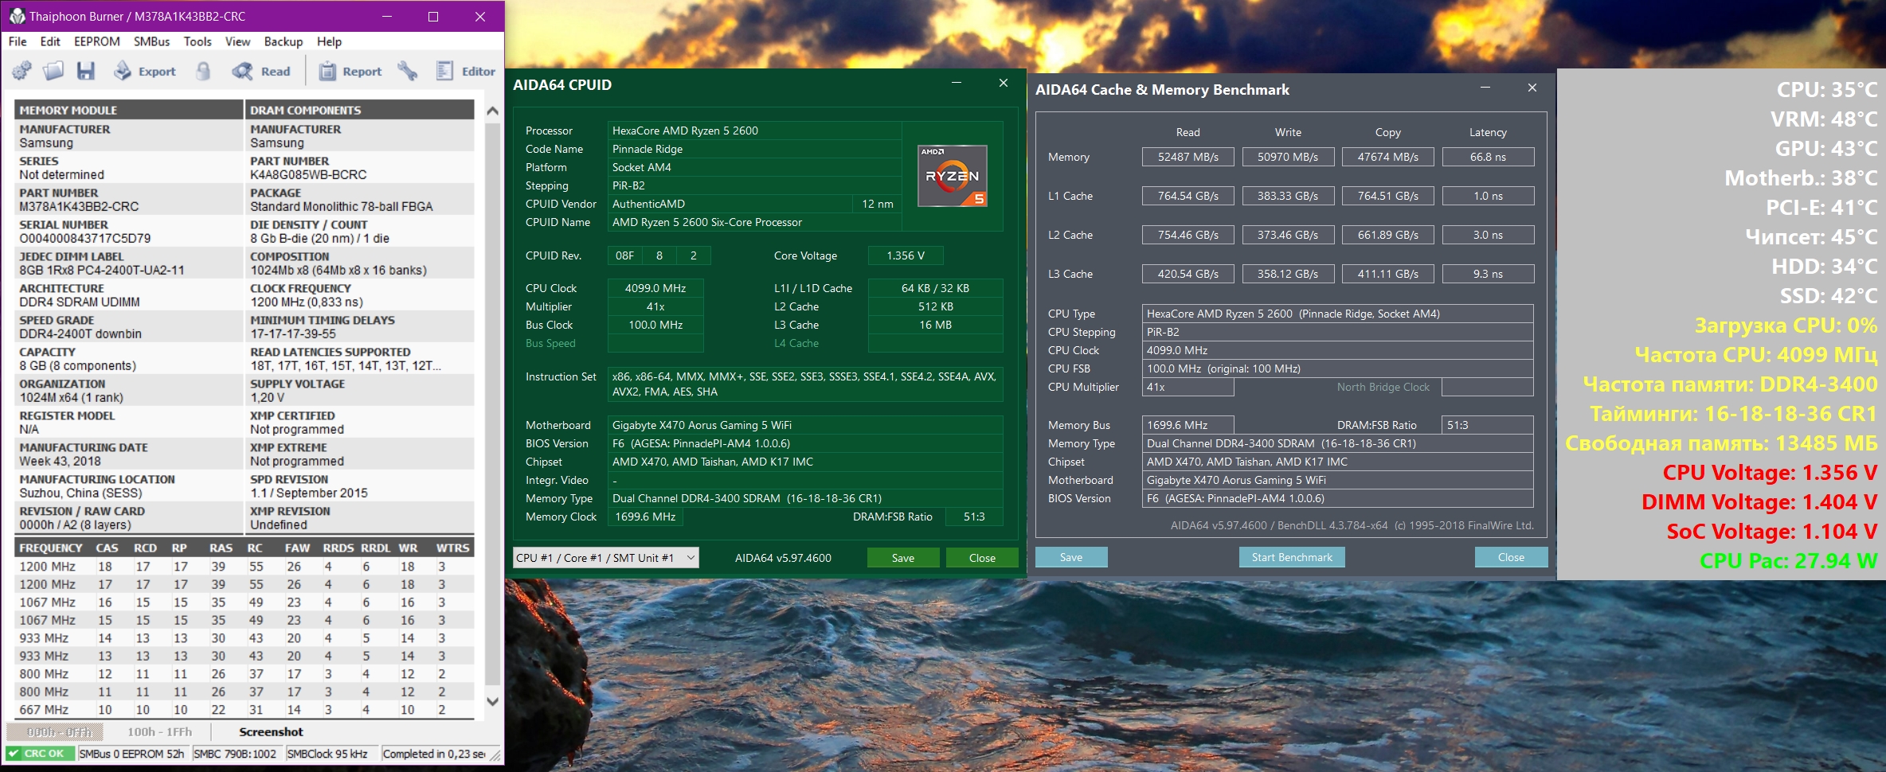Viewport: 1886px width, 772px height.
Task: Click the L1 Cache Read value 764.54 GB/s
Action: (x=1188, y=196)
